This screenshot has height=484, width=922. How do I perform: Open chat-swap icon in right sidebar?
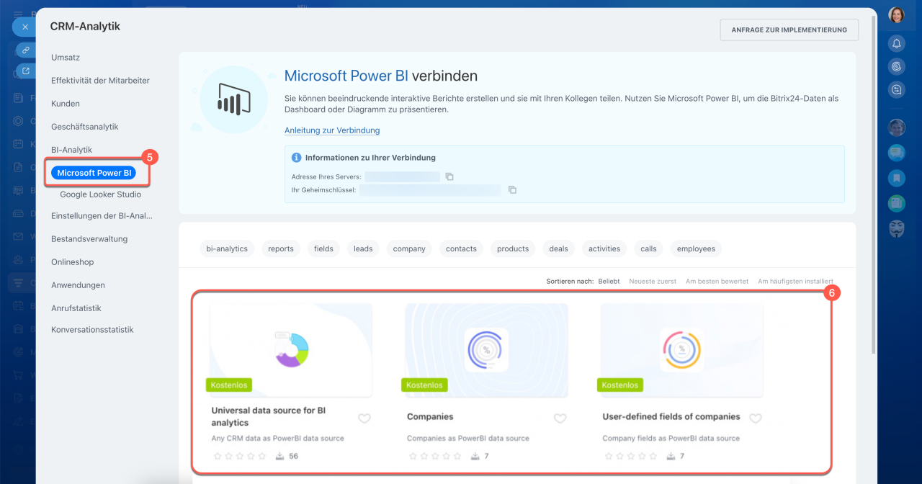click(x=896, y=89)
